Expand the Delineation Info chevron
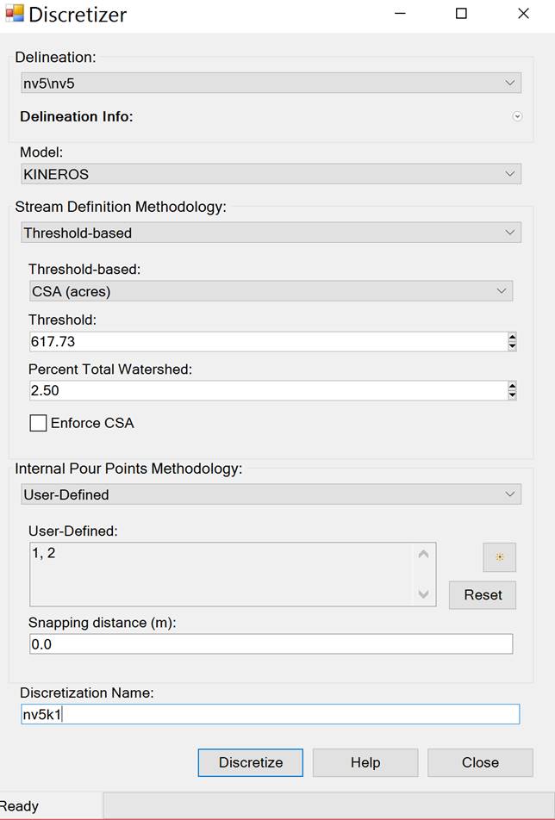Image resolution: width=555 pixels, height=820 pixels. click(517, 116)
